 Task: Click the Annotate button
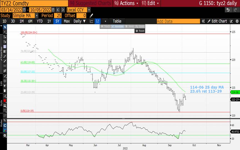(117, 26)
